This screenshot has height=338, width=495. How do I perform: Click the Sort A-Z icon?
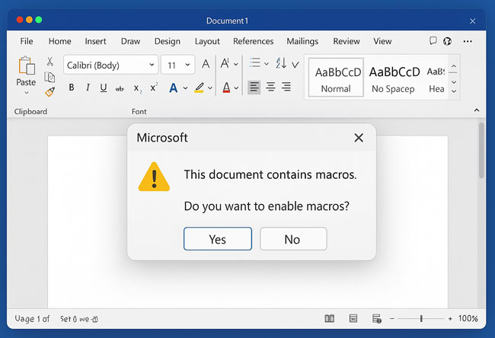281,62
